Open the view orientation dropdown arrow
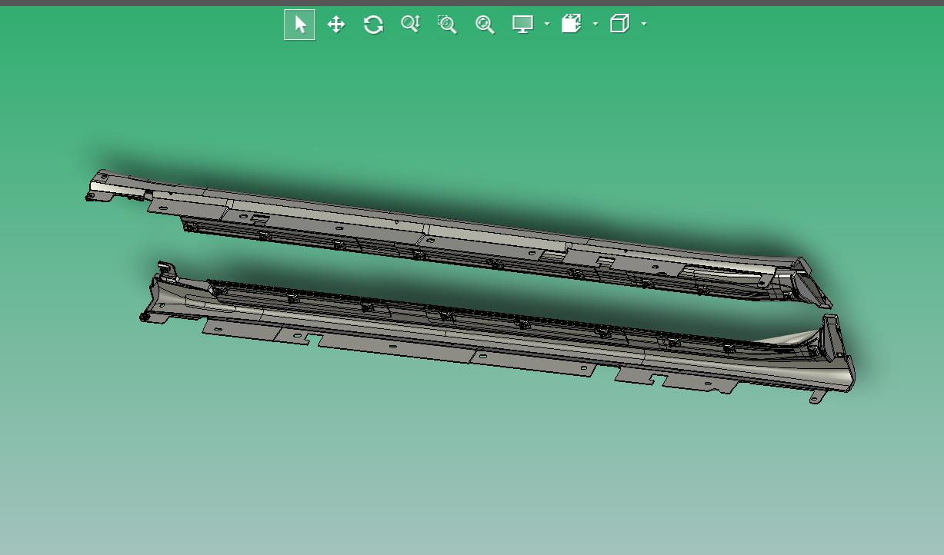Screen dimensions: 944x555 (644, 25)
